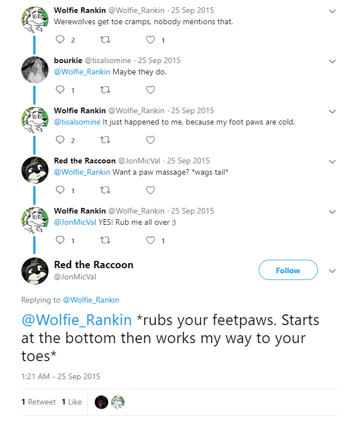Open the @tisalsomine mention link
Viewport: 354px width, 422px height.
click(77, 122)
